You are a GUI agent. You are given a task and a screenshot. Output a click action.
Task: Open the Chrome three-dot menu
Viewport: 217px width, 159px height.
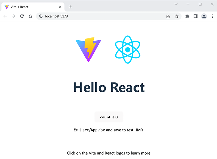pyautogui.click(x=212, y=16)
